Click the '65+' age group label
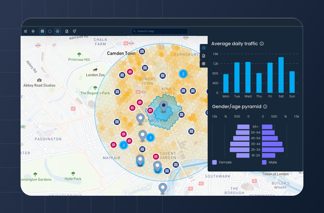The height and width of the screenshot is (213, 324). coord(256,127)
